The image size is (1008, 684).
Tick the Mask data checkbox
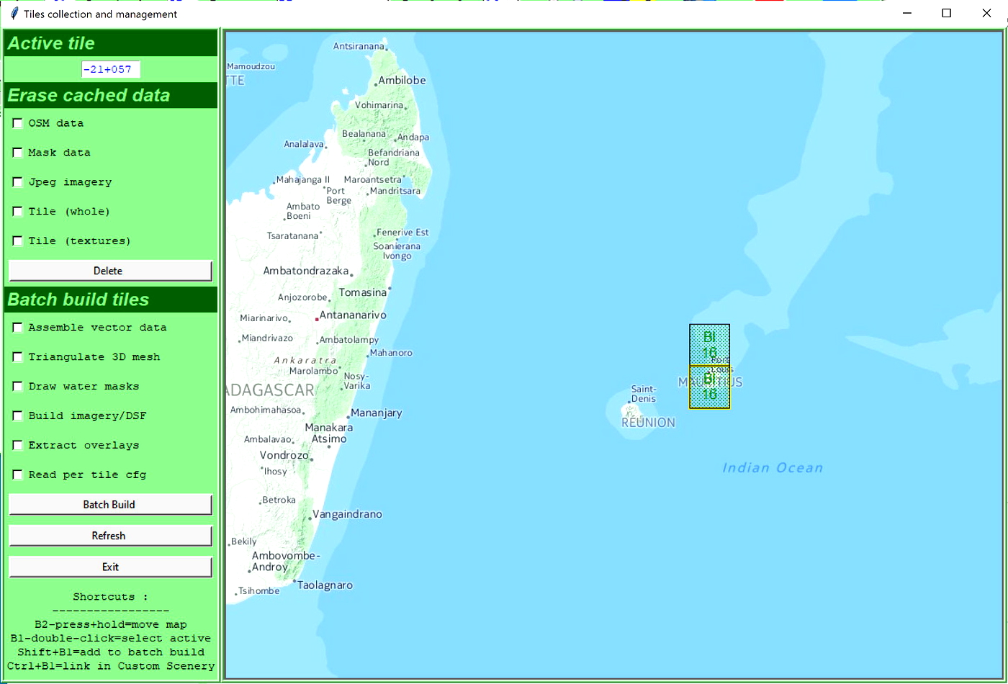tap(18, 153)
